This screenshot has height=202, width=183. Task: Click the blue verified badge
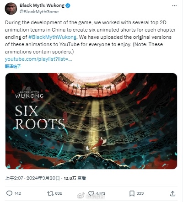(x=68, y=5)
